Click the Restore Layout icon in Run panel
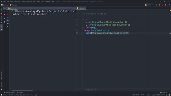 [4, 18]
